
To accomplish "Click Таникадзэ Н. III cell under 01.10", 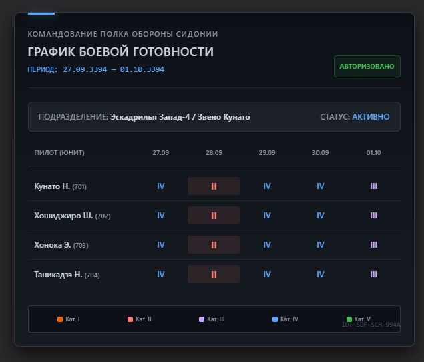I will tap(373, 275).
